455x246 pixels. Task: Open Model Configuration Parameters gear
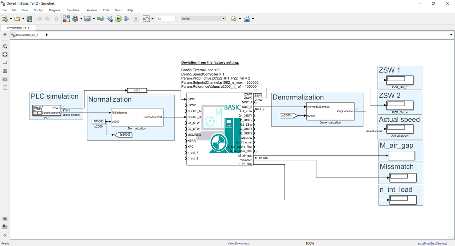[75, 19]
